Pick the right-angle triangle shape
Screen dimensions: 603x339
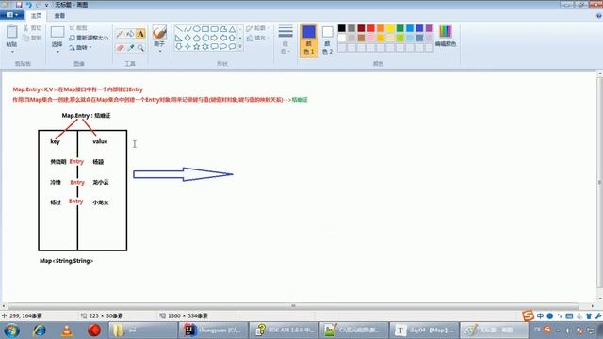pyautogui.click(x=178, y=38)
